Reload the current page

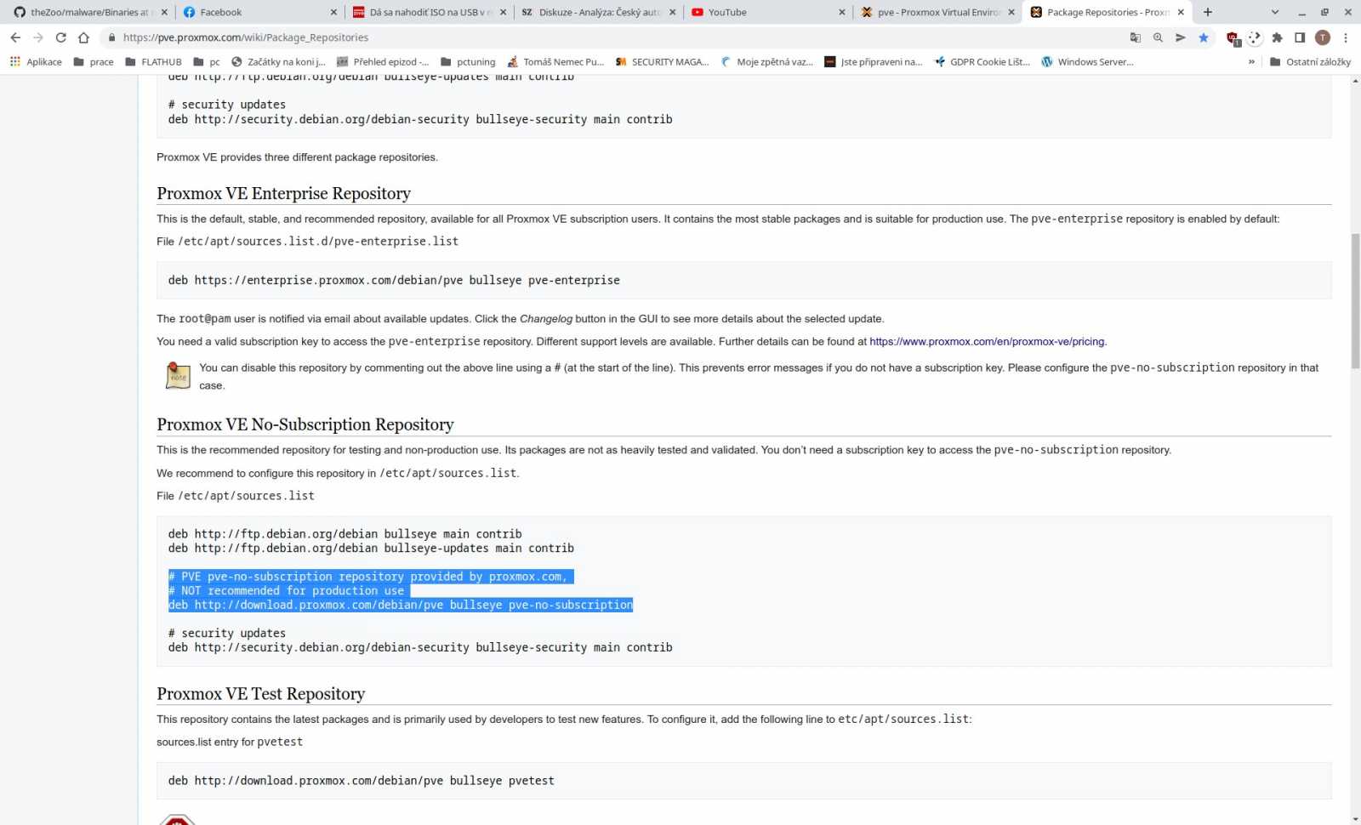point(60,37)
